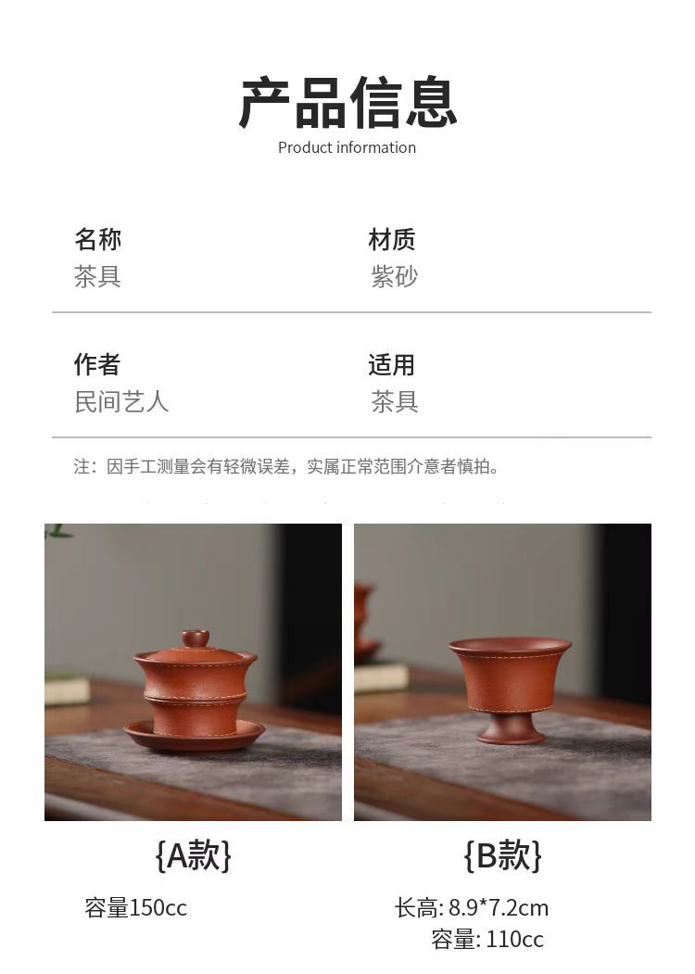Select the 材质 label

pyautogui.click(x=391, y=238)
